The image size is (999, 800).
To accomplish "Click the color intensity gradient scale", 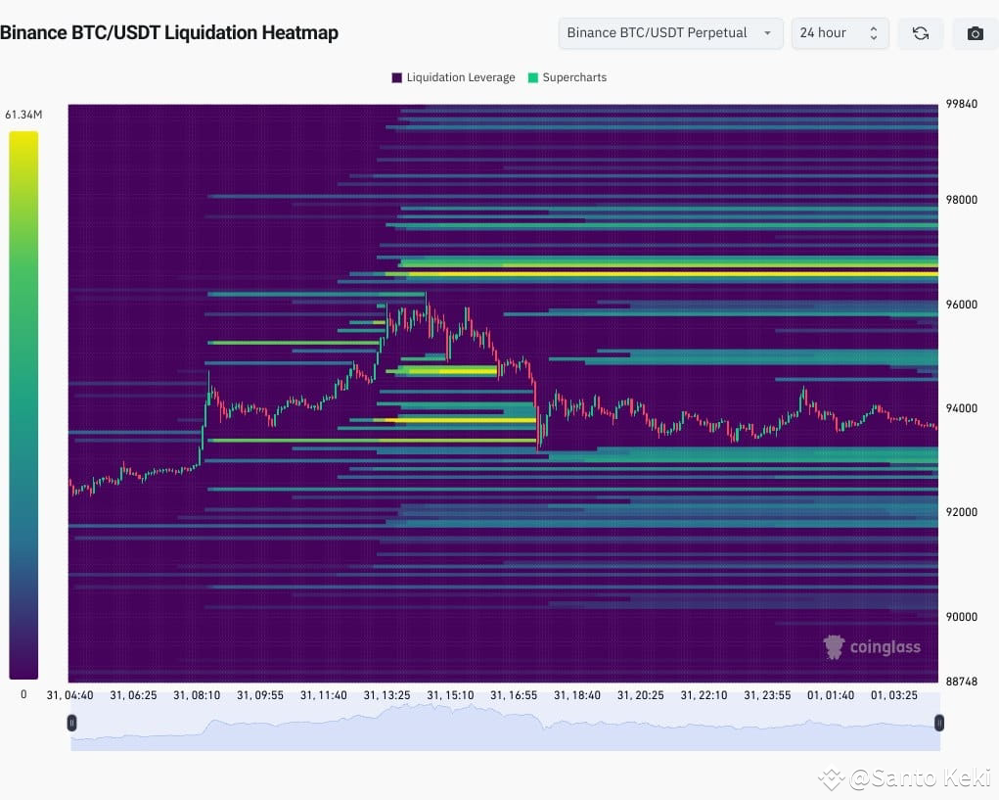I will pyautogui.click(x=23, y=401).
